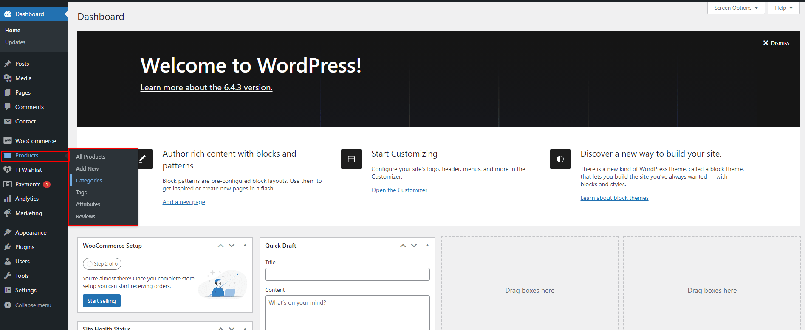Click the Products archive icon
This screenshot has height=330, width=805.
click(8, 156)
